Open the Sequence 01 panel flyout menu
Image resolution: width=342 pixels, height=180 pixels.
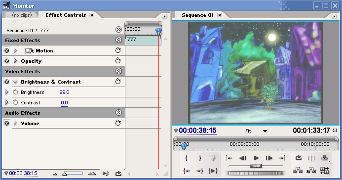334,16
